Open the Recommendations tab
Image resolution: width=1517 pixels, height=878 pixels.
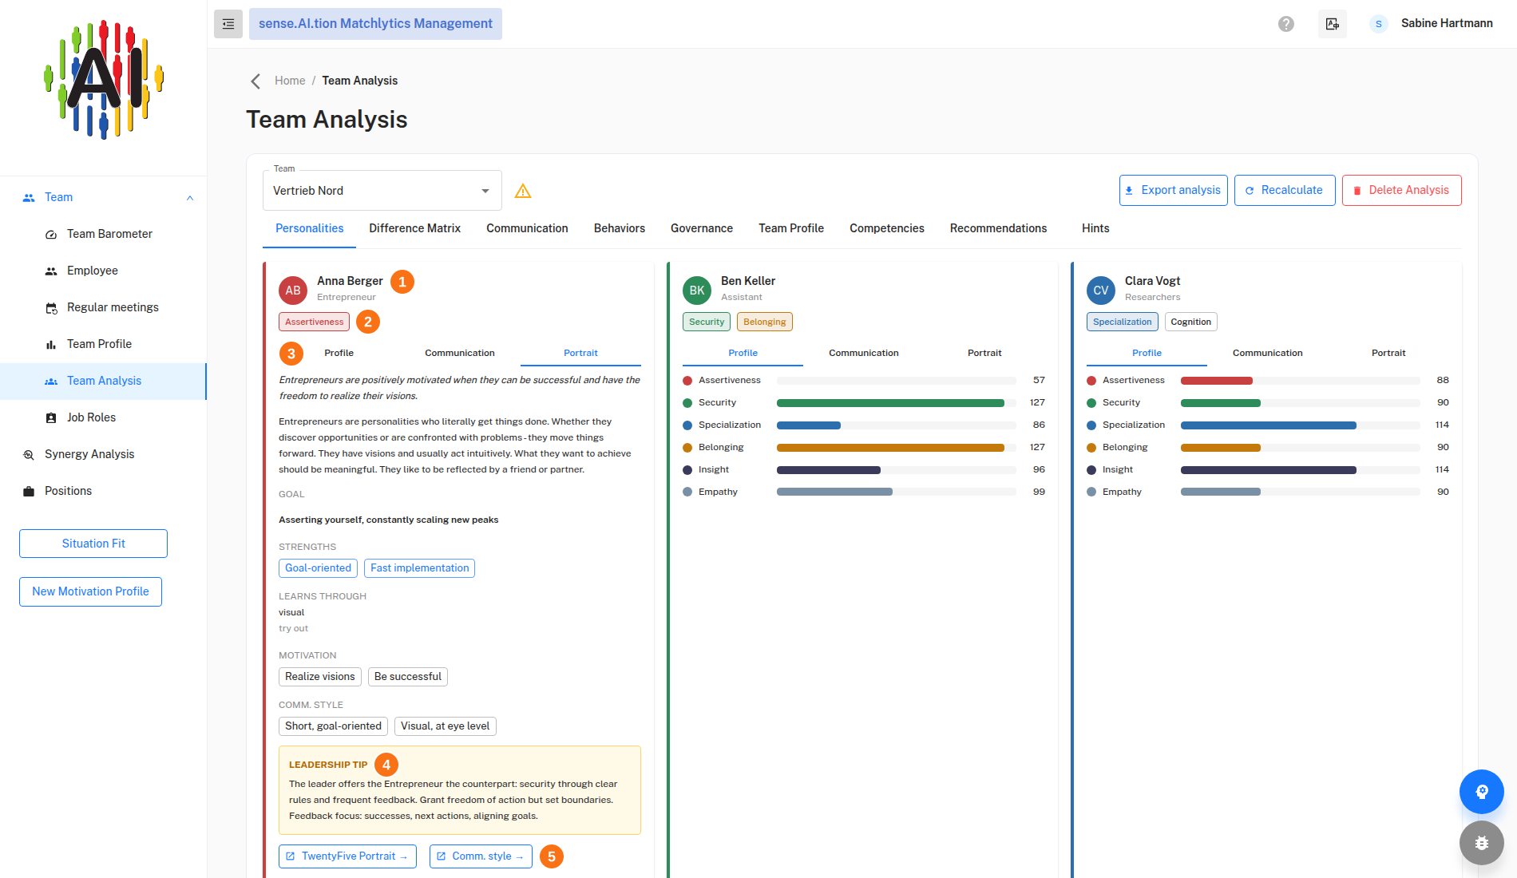[x=998, y=228]
